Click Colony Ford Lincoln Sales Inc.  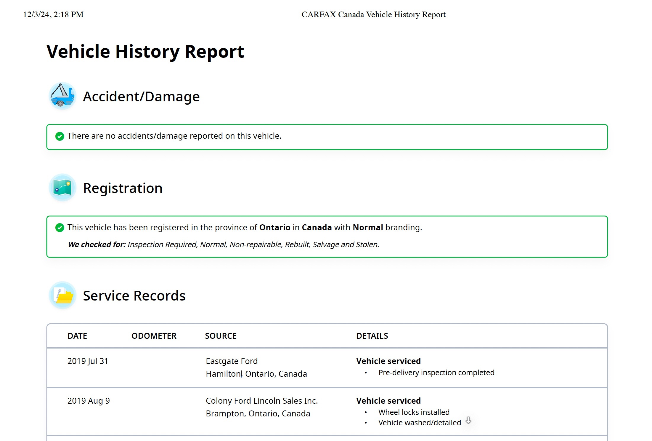point(262,401)
